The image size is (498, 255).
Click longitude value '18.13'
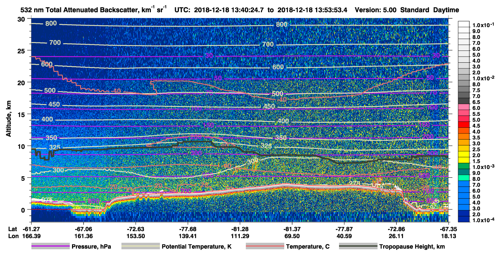(448, 236)
